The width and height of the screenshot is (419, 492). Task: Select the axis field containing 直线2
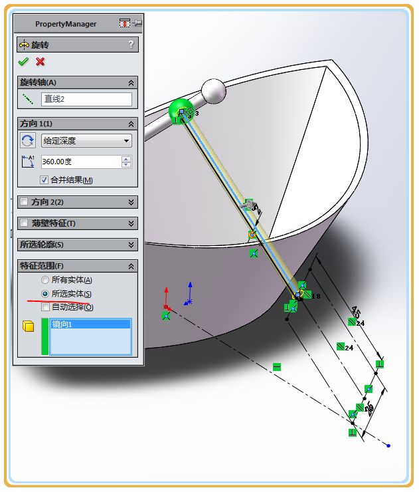pyautogui.click(x=86, y=99)
